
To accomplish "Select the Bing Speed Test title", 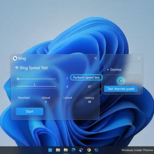I will (x=34, y=68).
